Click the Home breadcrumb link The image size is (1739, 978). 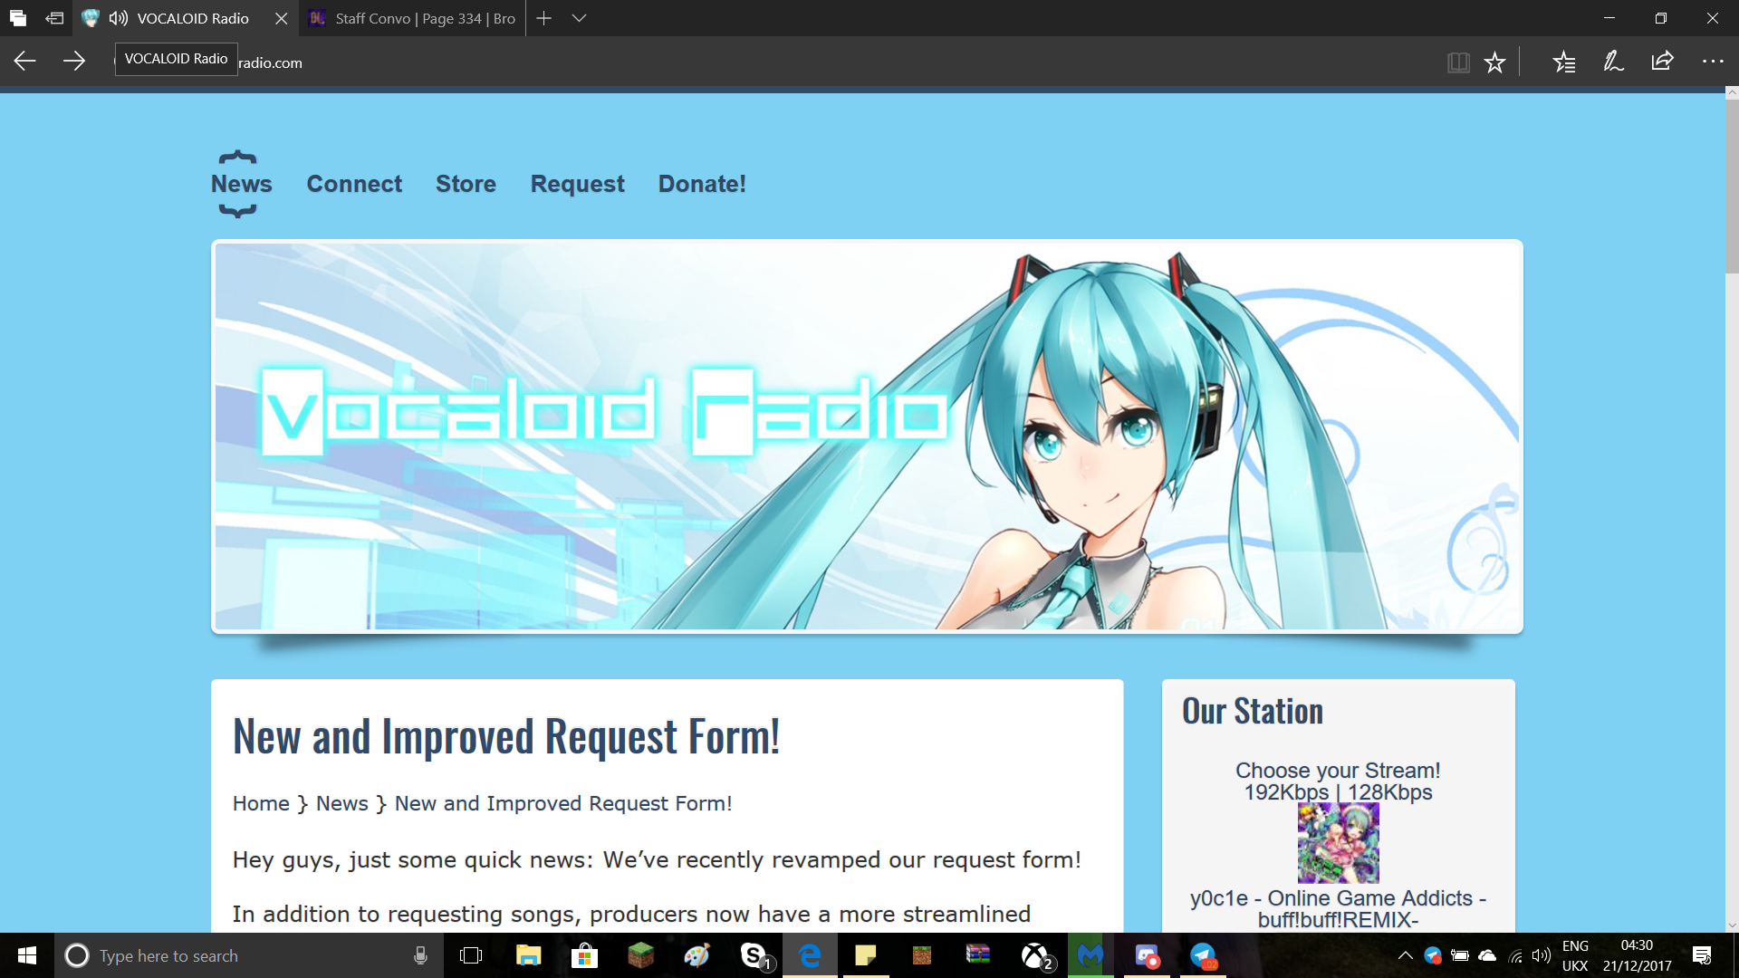(261, 803)
